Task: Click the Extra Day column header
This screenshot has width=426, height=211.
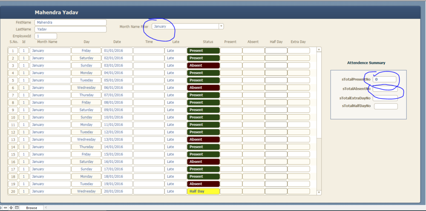Action: 298,42
